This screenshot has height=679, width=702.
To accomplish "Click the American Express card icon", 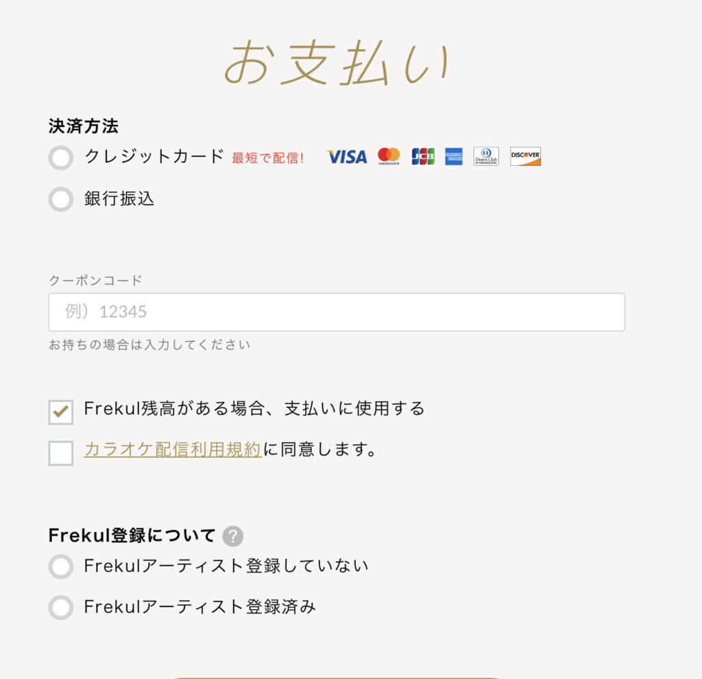I will pos(453,156).
